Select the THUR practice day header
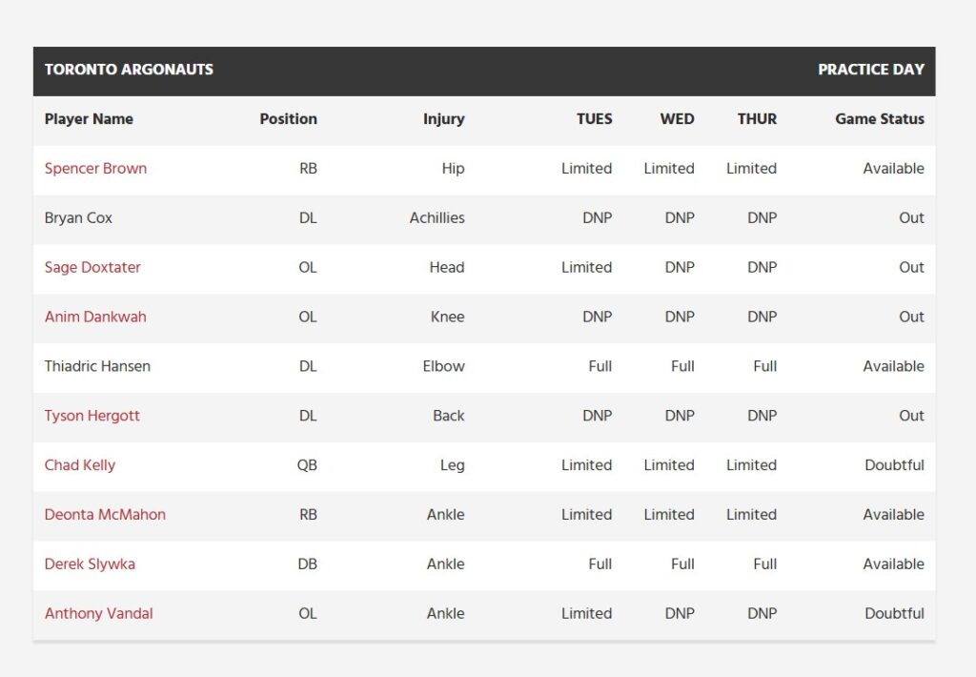This screenshot has height=677, width=976. (x=757, y=119)
